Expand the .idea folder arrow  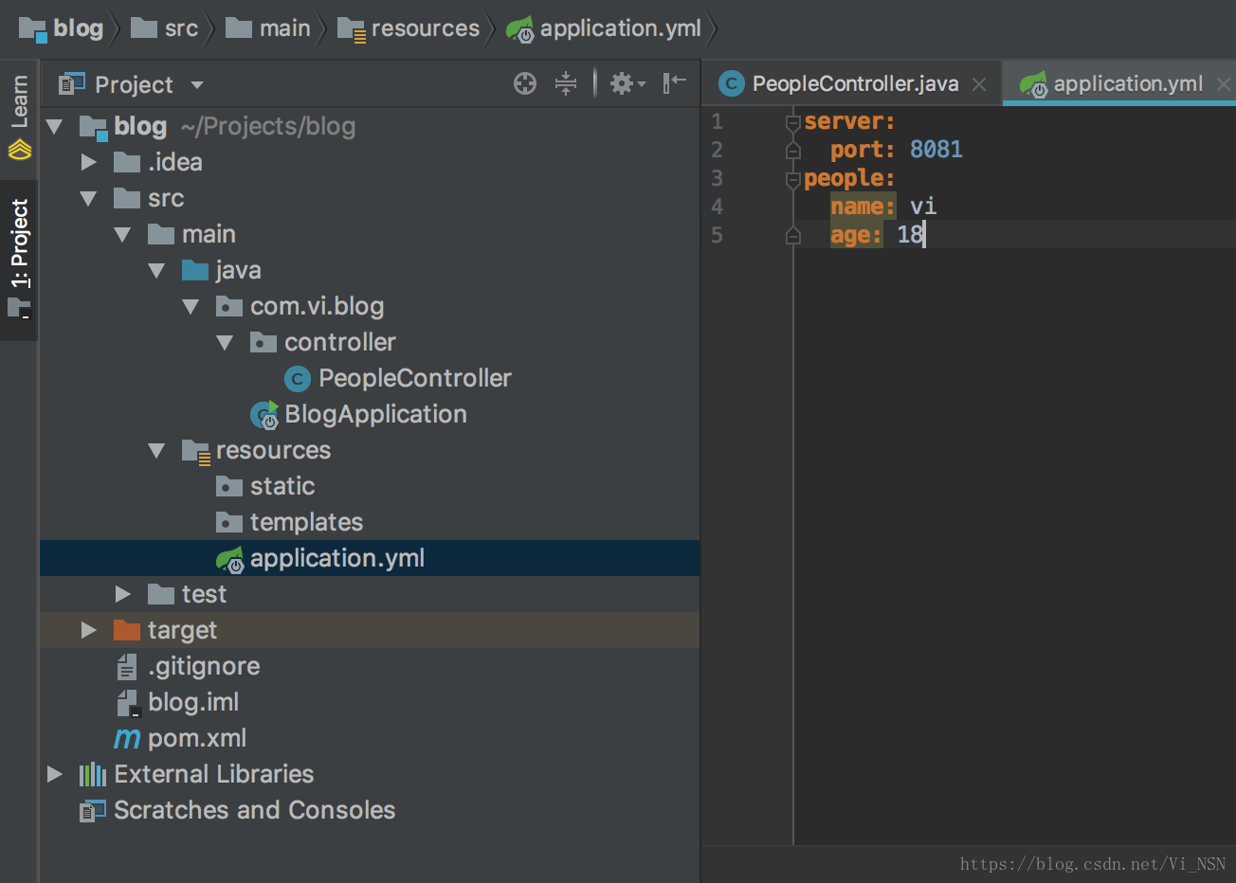(89, 162)
